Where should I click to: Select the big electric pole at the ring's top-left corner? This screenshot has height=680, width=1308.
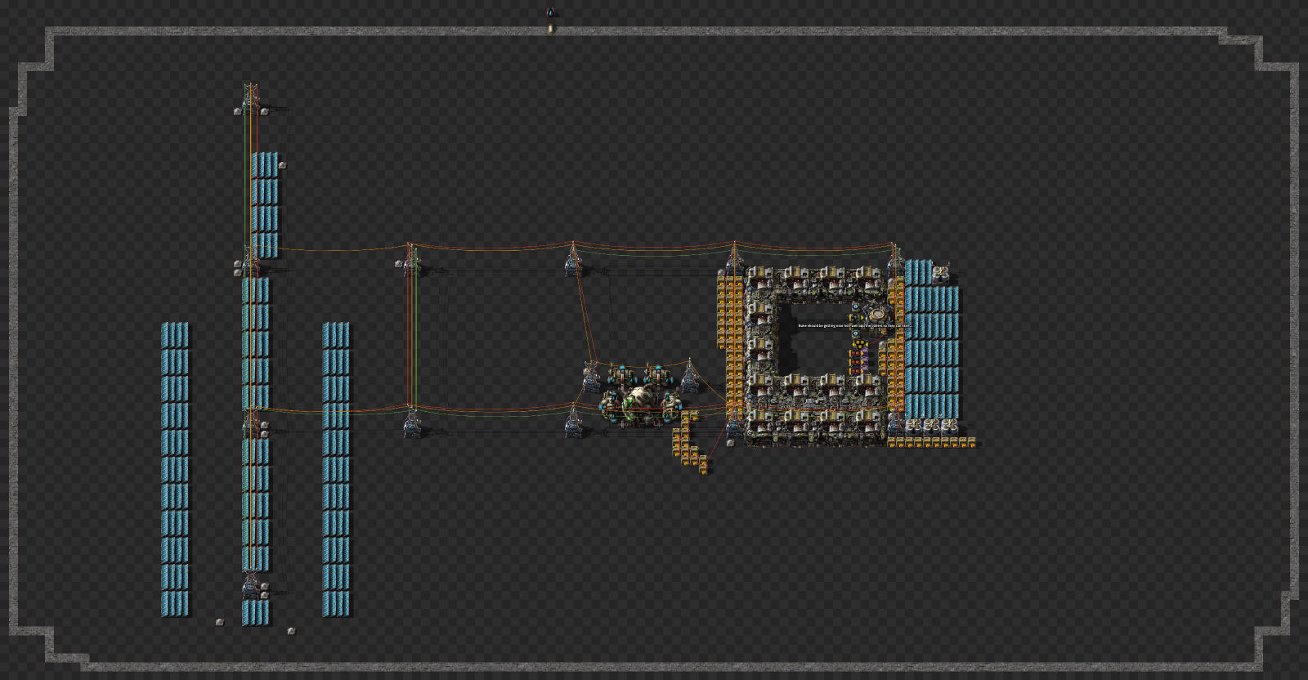click(734, 260)
